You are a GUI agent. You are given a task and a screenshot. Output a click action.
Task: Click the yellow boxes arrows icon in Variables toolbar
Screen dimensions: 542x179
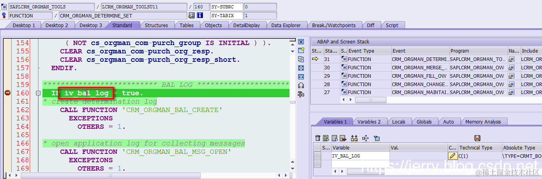tap(354, 138)
